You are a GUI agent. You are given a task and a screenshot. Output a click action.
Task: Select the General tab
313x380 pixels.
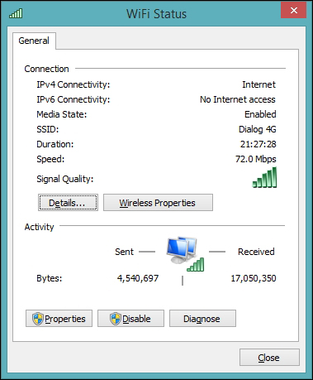pyautogui.click(x=34, y=41)
